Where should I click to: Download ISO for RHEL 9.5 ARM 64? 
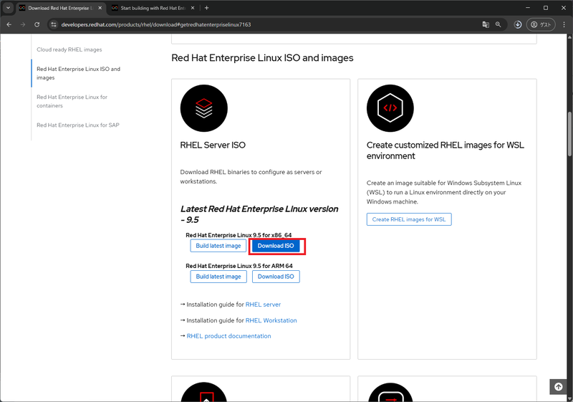[x=276, y=277]
